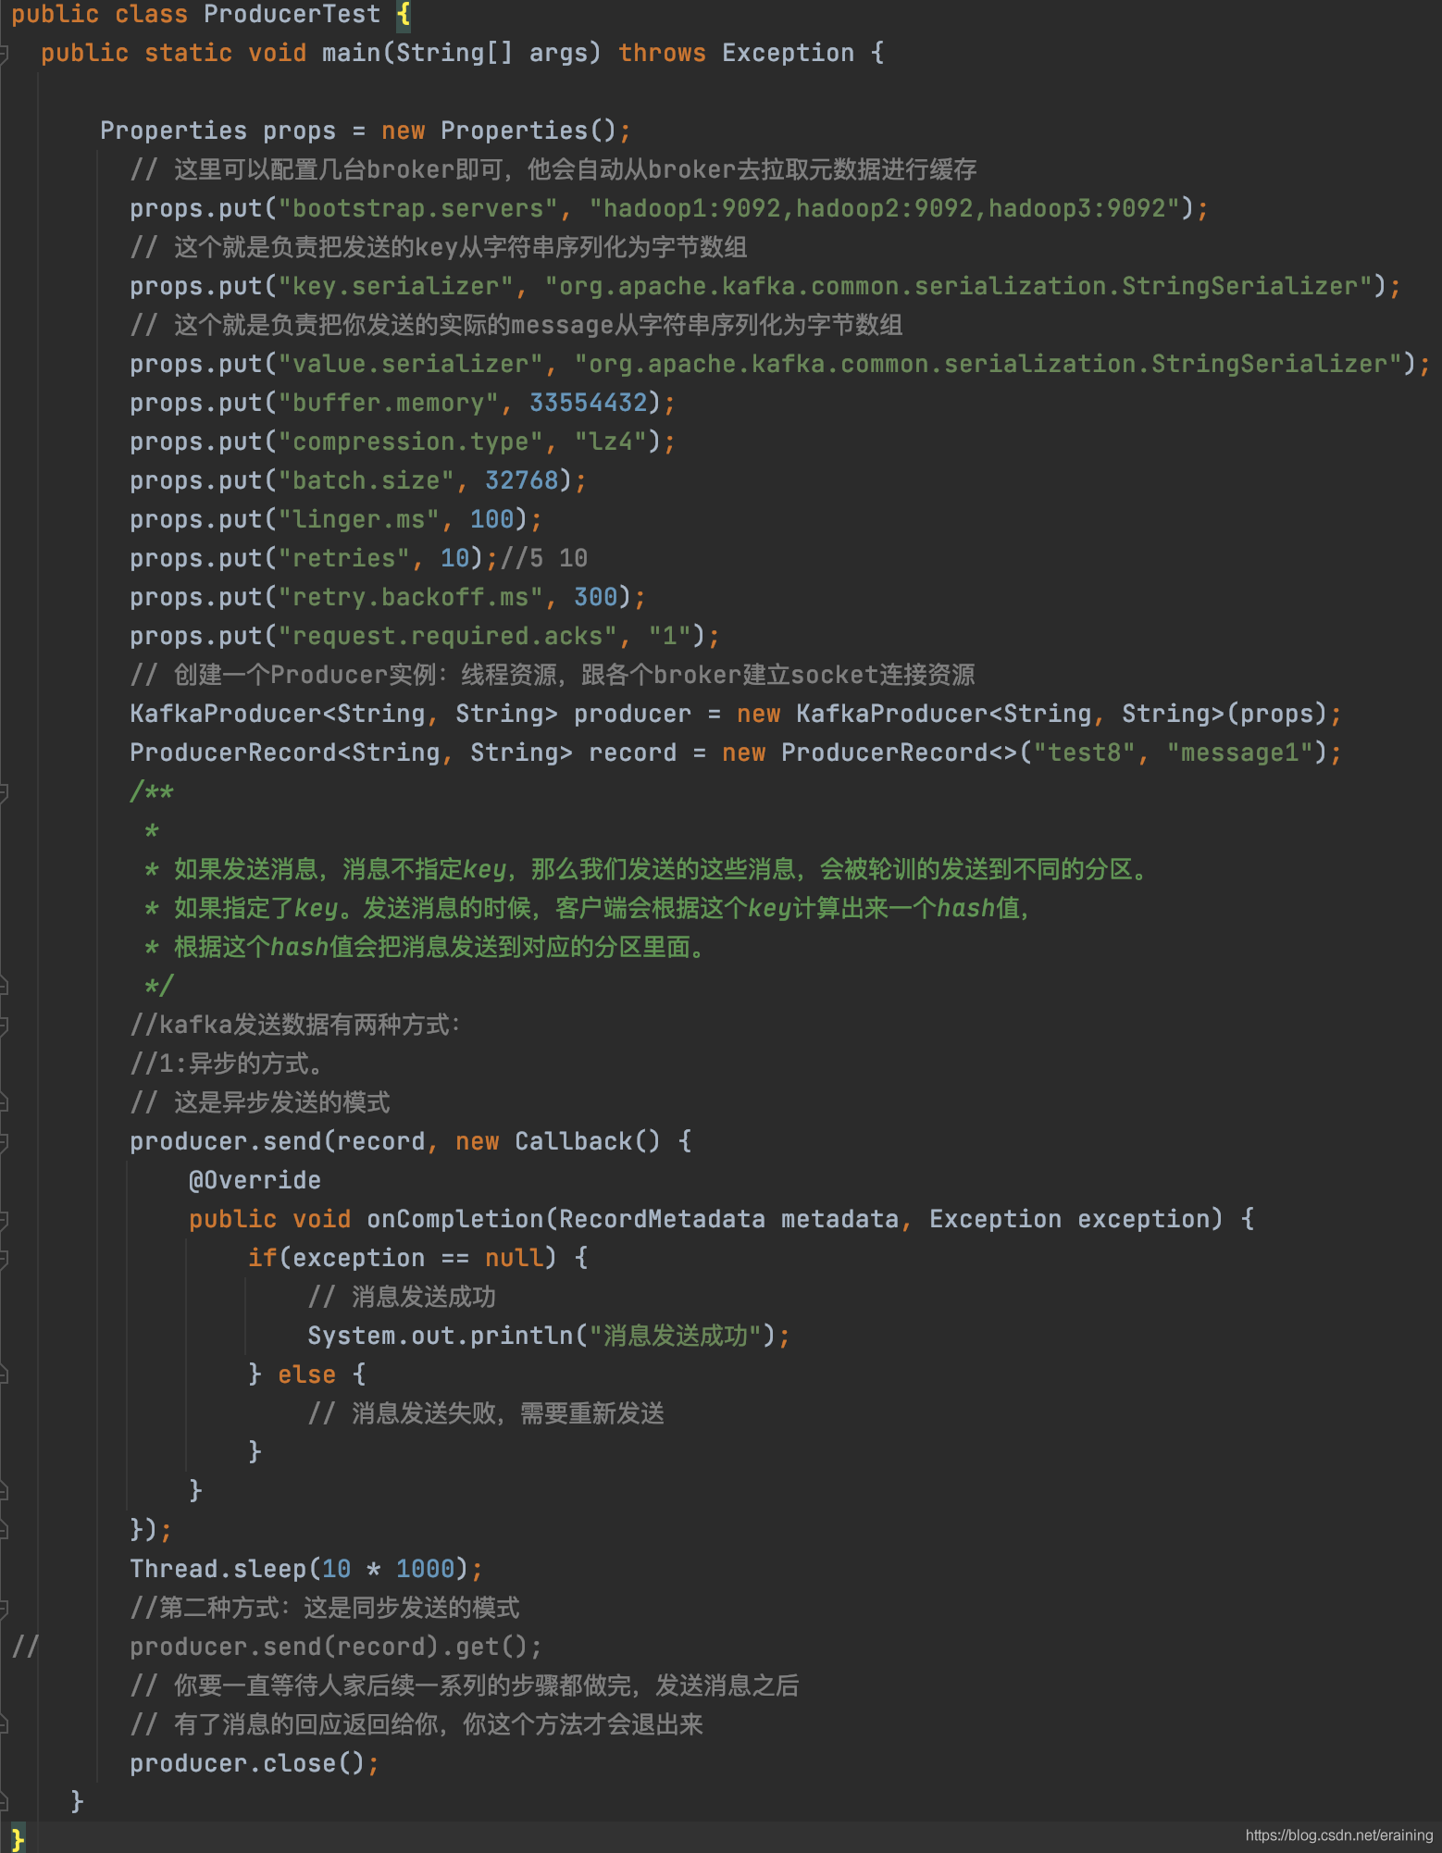1442x1853 pixels.
Task: Collapse the main method fold marker
Action: click(x=4, y=53)
